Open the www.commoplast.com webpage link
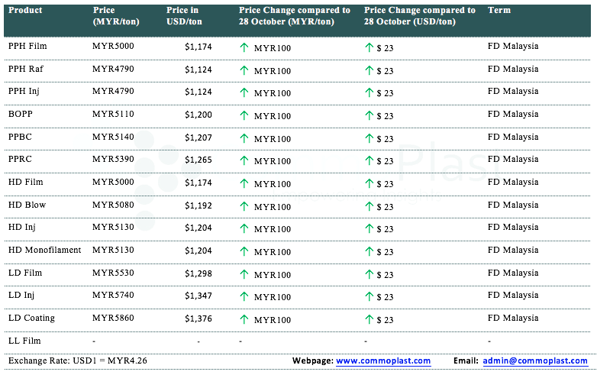Image resolution: width=597 pixels, height=375 pixels. tap(382, 360)
